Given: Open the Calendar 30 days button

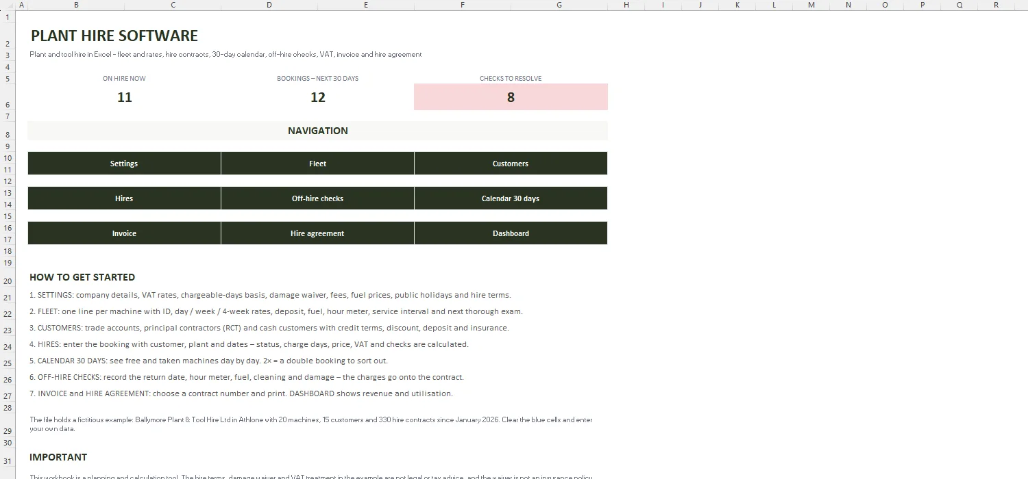Looking at the screenshot, I should click(511, 198).
